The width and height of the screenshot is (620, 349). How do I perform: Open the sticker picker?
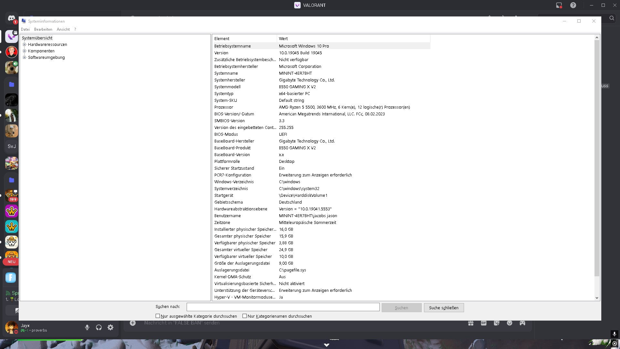497,323
